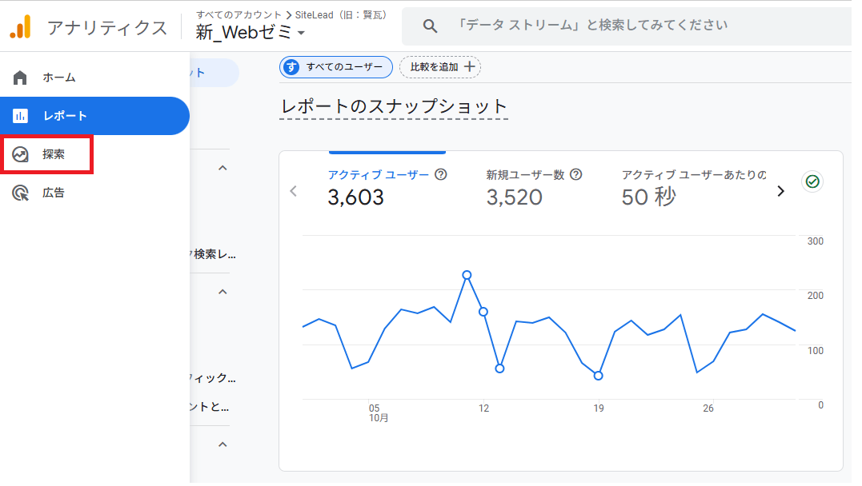Open the help icon next to アクティブユーザー

pyautogui.click(x=442, y=174)
